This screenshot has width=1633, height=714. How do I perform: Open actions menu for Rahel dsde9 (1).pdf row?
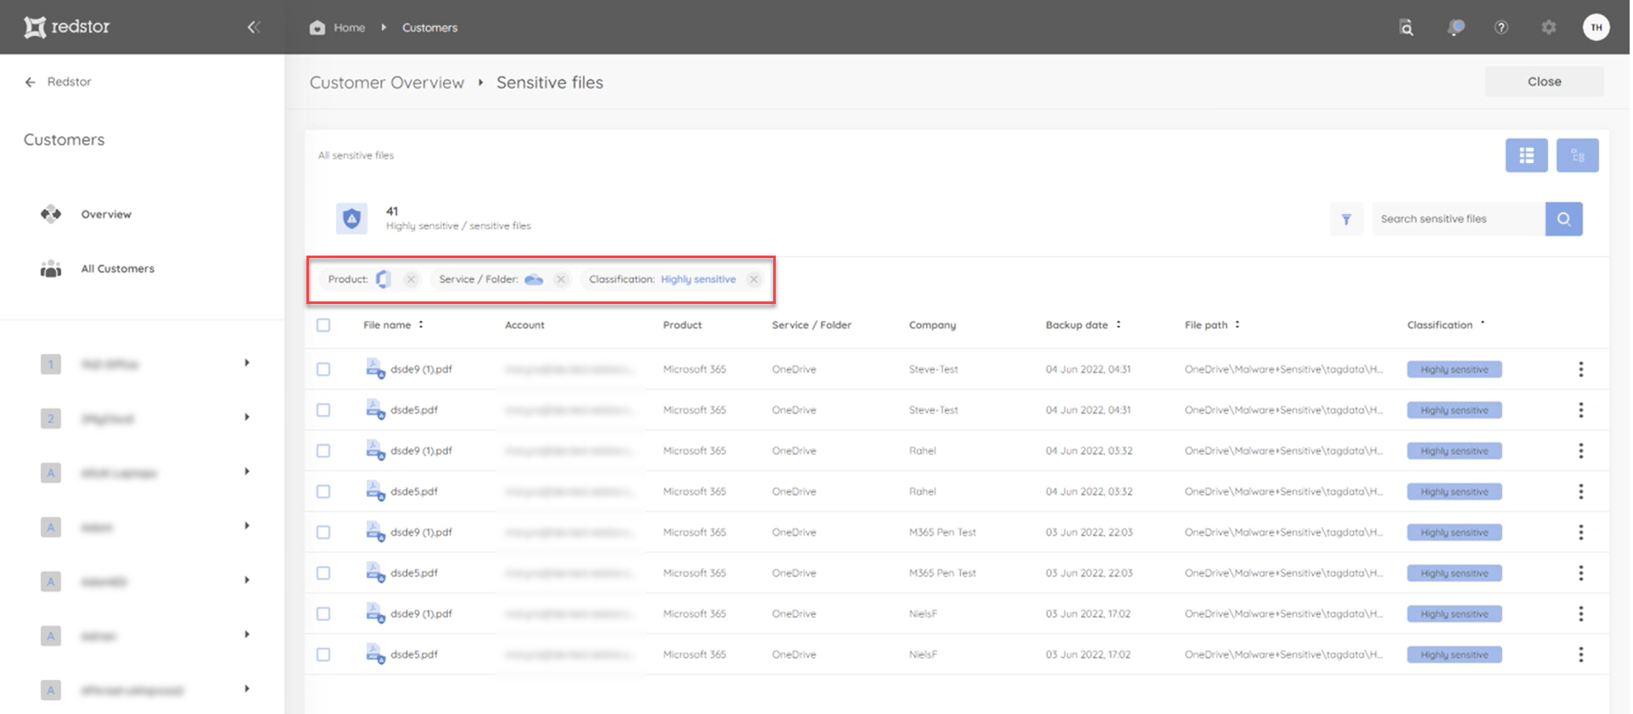(x=1580, y=451)
